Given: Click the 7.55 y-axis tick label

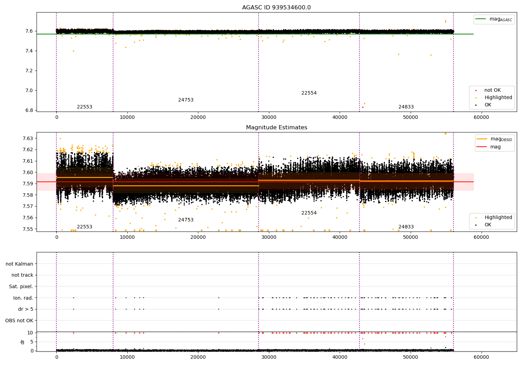Looking at the screenshot, I should coord(27,229).
